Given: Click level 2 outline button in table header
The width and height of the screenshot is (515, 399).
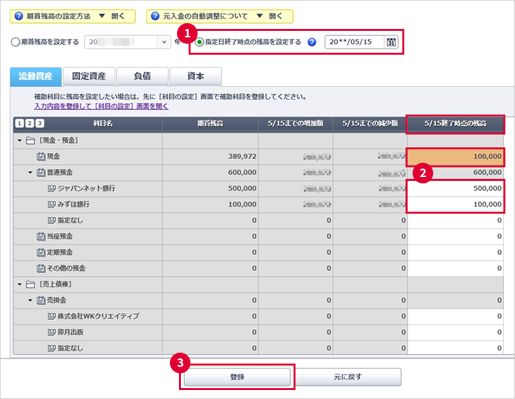Looking at the screenshot, I should click(30, 124).
